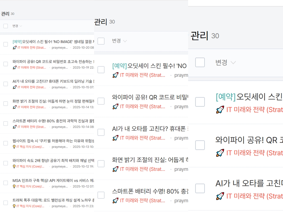Tick the checkbox on the row dated 2025-10-15
The image size is (283, 212).
[x=6, y=84]
